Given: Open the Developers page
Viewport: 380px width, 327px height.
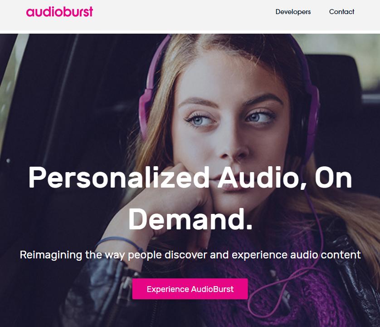Looking at the screenshot, I should 293,12.
